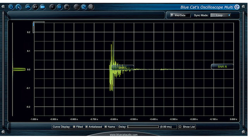Open the Blue Cat logo menu icon
The width and height of the screenshot is (248, 139).
pyautogui.click(x=237, y=7)
